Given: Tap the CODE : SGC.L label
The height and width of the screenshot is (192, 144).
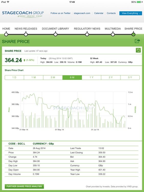Looking at the screenshot, I should (x=17, y=144).
